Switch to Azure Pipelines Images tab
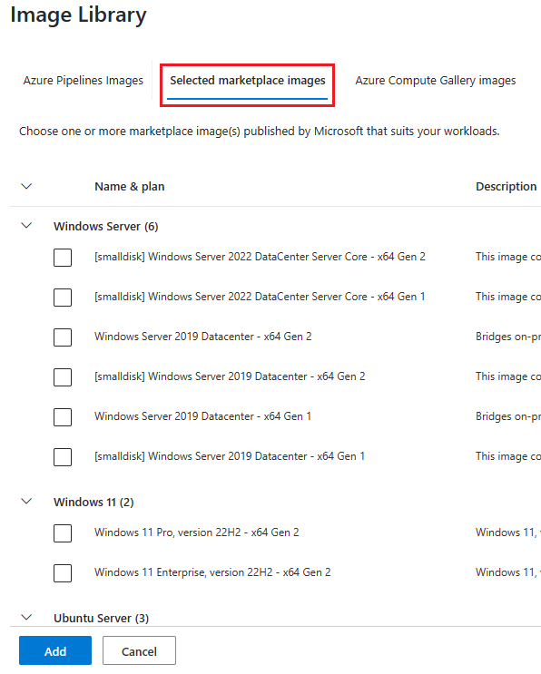The image size is (541, 674). (83, 81)
